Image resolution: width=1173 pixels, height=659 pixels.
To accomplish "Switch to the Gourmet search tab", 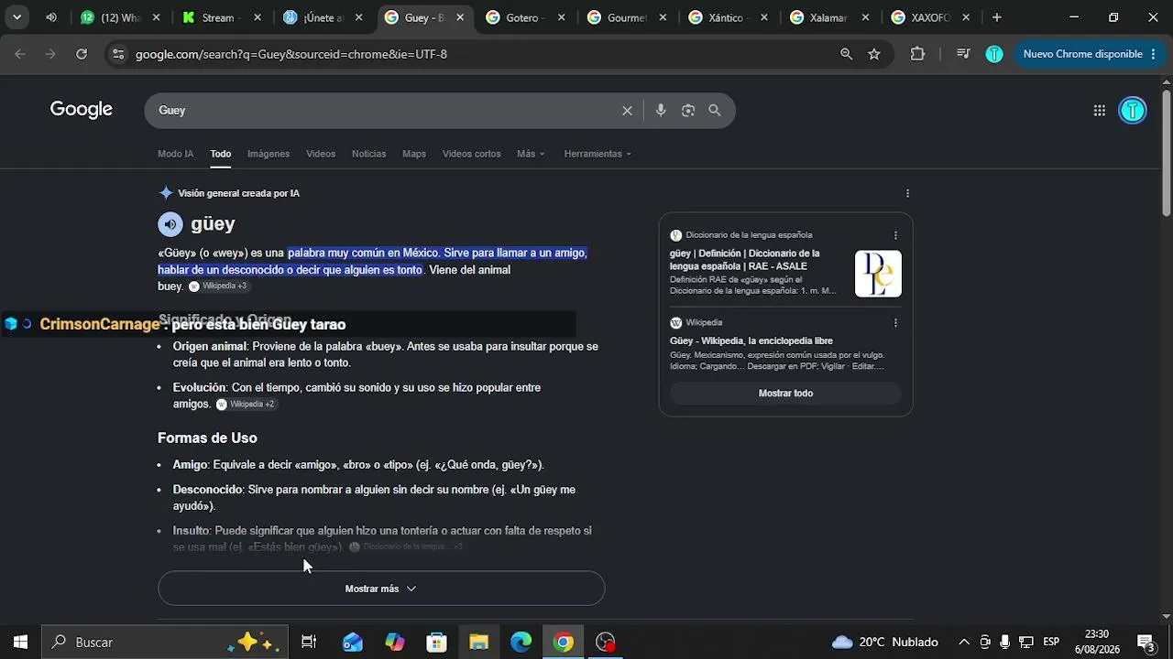I will [627, 17].
